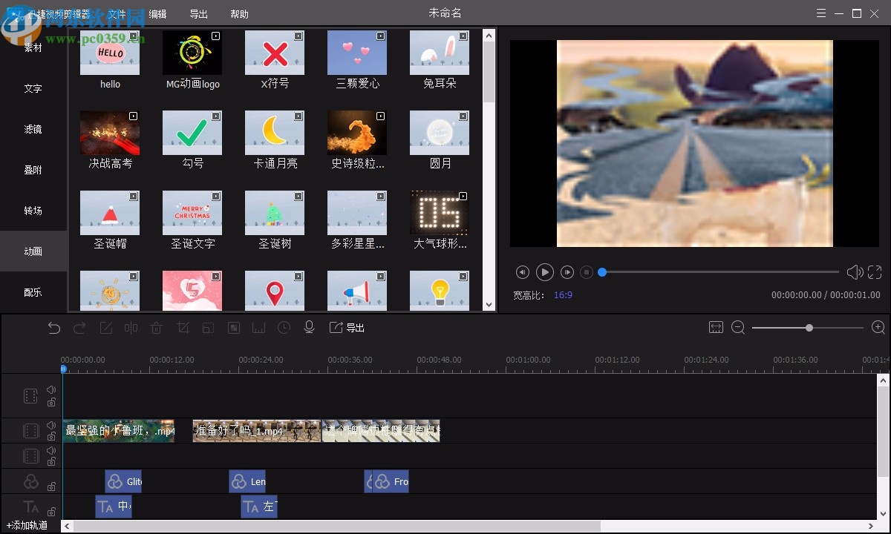Click the zoom-scale frame icon
Viewport: 891px width, 534px height.
(x=209, y=328)
